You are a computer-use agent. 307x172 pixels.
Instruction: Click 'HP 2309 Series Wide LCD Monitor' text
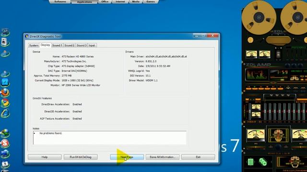[x=81, y=85]
